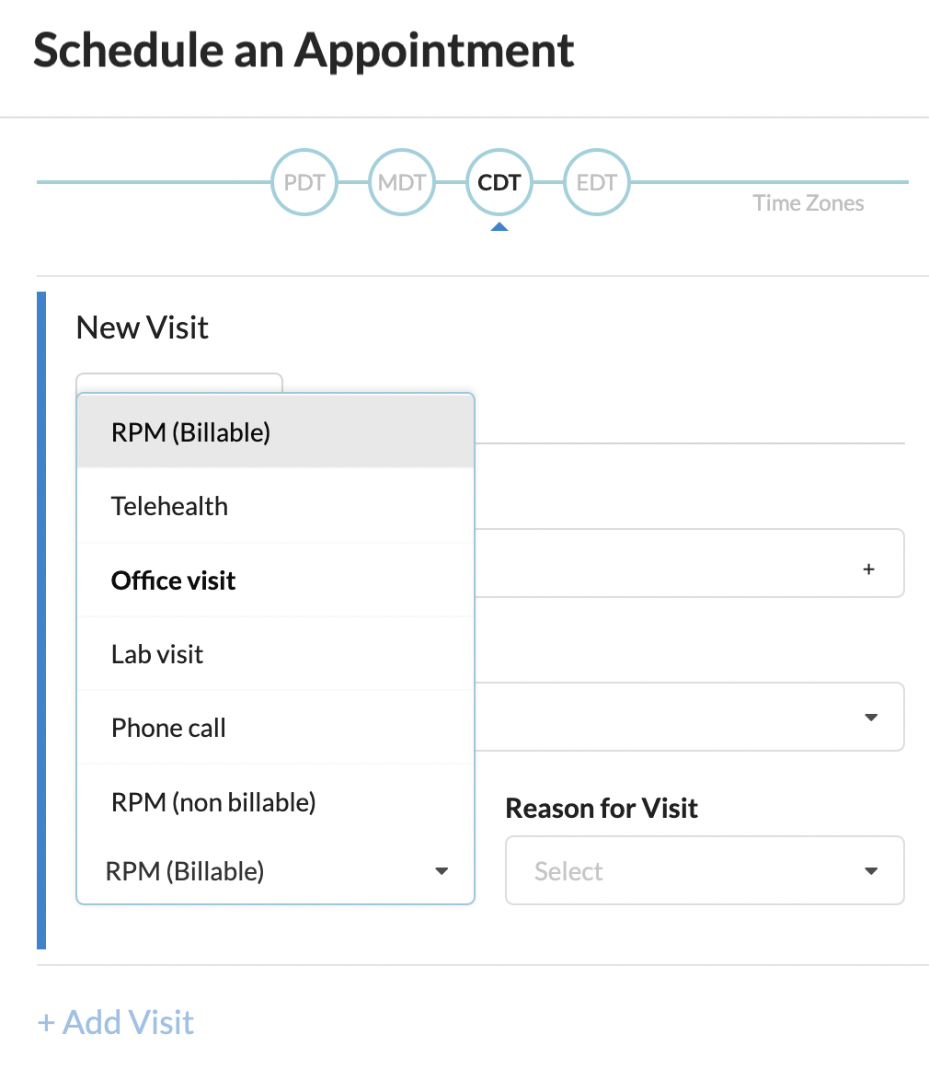Click the Time Zones label
Viewport: 929px width, 1069px height.
pos(809,202)
